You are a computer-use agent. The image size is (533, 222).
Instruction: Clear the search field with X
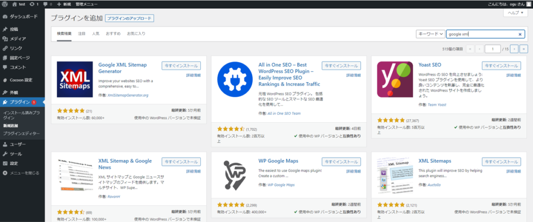pos(520,34)
